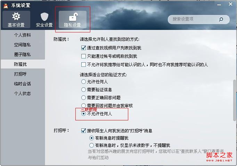Open 安全设置 shield icon tab

[44, 19]
